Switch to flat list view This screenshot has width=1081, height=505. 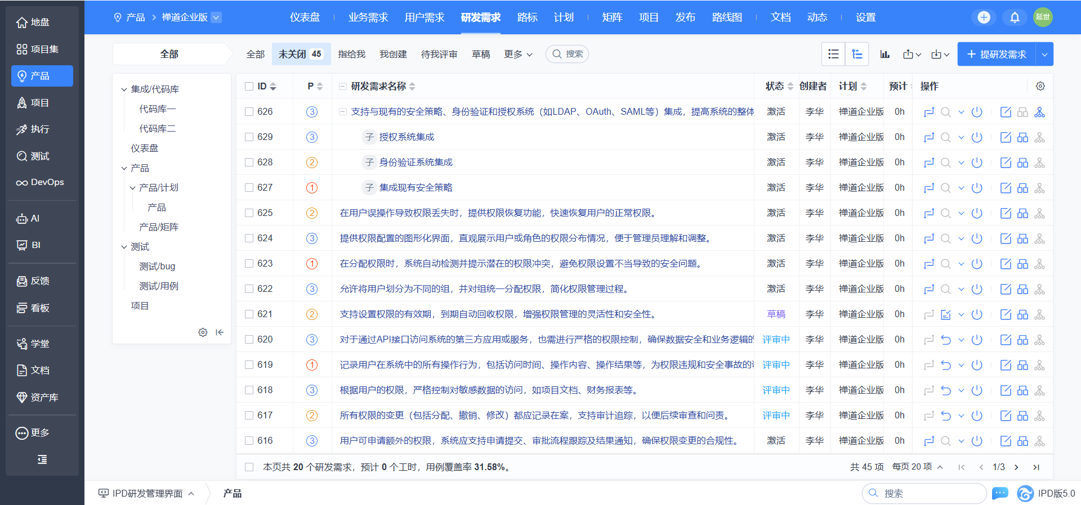[x=833, y=54]
